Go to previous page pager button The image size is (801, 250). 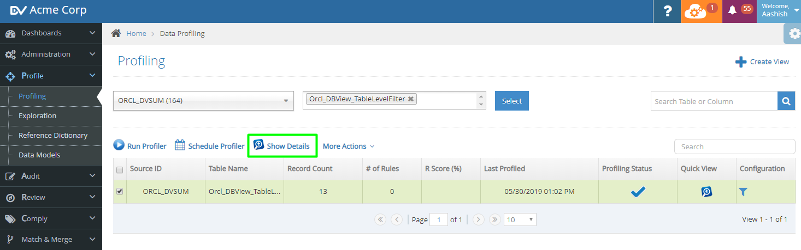click(x=397, y=219)
